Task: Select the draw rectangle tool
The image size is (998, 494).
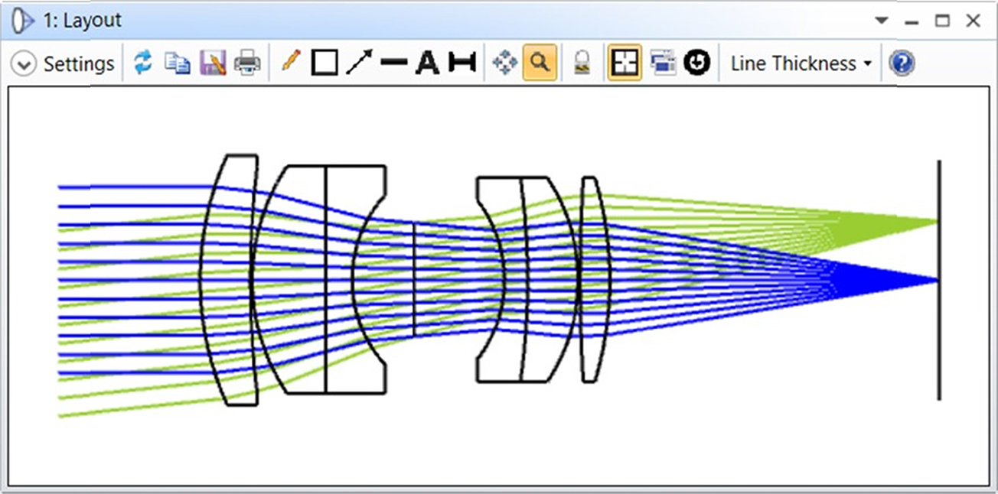Action: pos(325,63)
